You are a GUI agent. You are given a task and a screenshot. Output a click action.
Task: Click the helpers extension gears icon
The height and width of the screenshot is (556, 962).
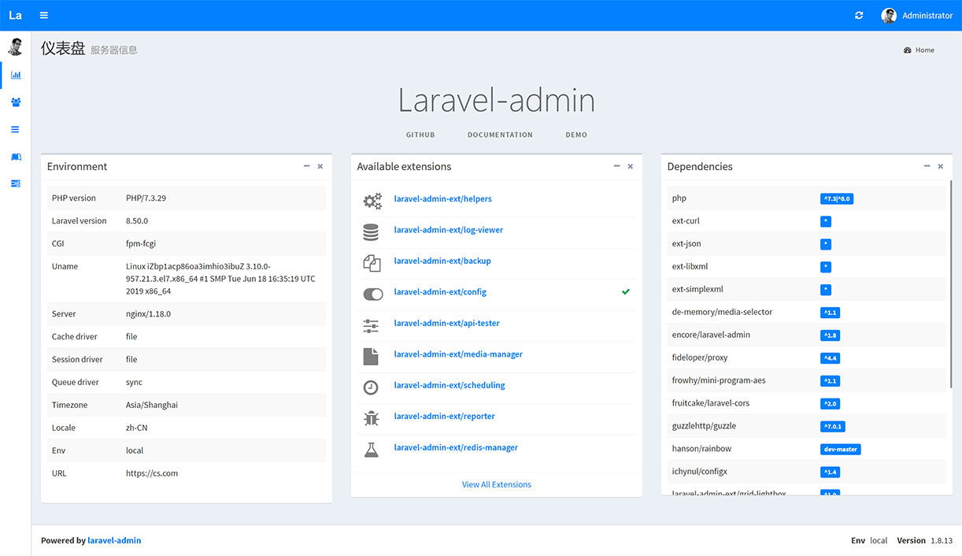click(x=372, y=200)
